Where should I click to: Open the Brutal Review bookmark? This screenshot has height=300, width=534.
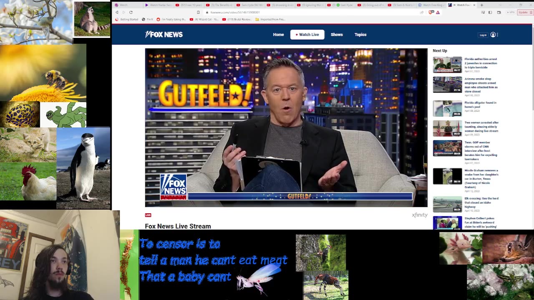coord(237,19)
